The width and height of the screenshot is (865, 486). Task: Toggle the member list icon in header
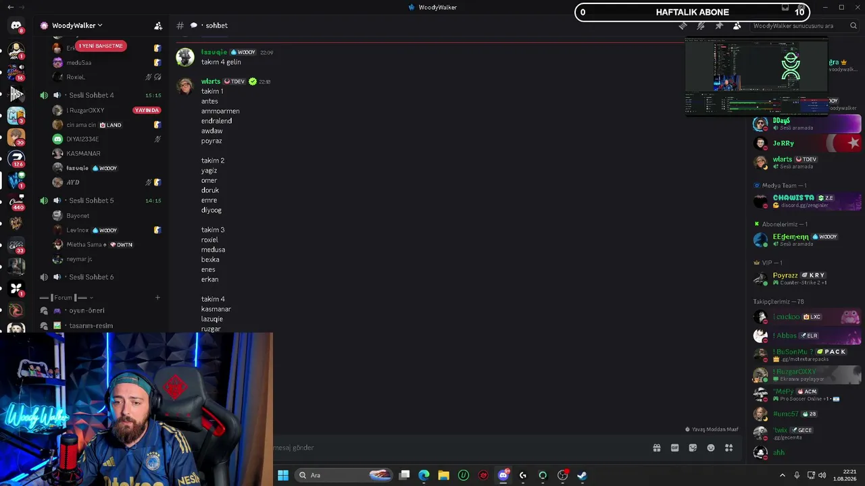[x=737, y=26]
